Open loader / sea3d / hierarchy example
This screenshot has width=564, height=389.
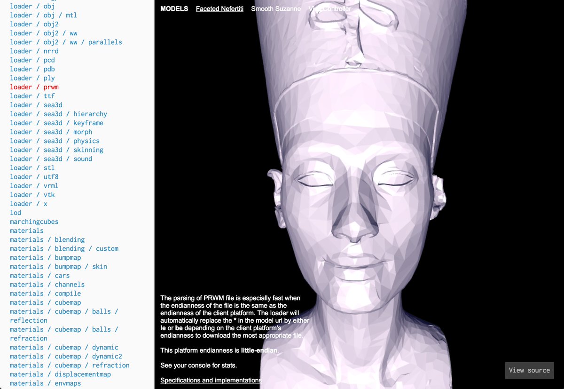(59, 114)
